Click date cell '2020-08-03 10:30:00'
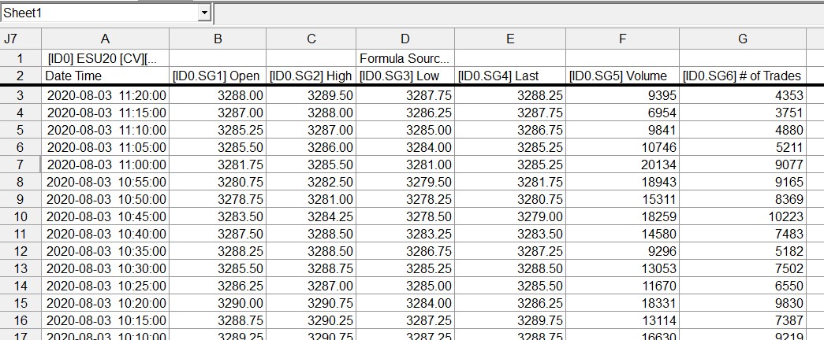 coord(105,268)
